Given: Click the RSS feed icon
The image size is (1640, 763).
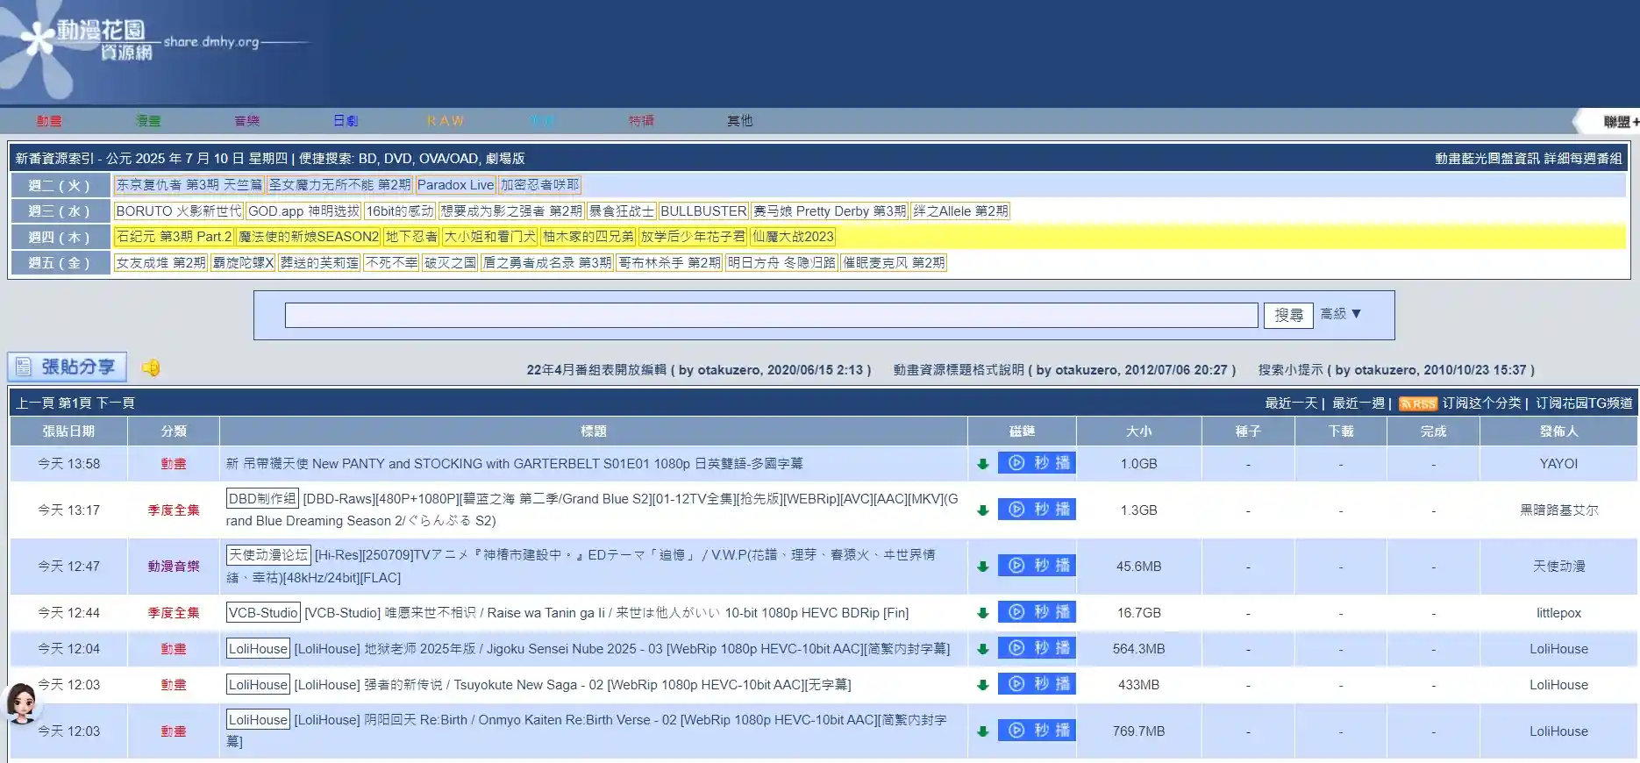Looking at the screenshot, I should 1417,403.
